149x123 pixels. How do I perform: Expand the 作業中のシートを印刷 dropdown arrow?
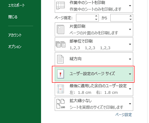pyautogui.click(x=130, y=6)
